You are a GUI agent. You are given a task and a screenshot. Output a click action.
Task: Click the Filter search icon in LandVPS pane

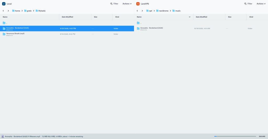point(245,4)
